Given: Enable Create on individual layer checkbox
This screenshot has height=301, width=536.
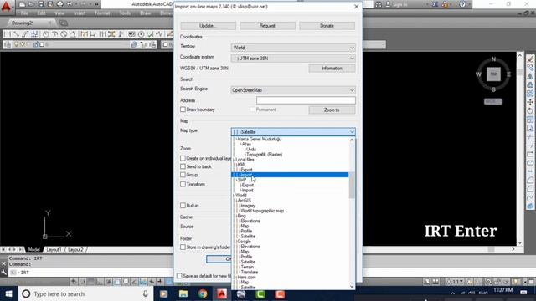Looking at the screenshot, I should click(183, 158).
